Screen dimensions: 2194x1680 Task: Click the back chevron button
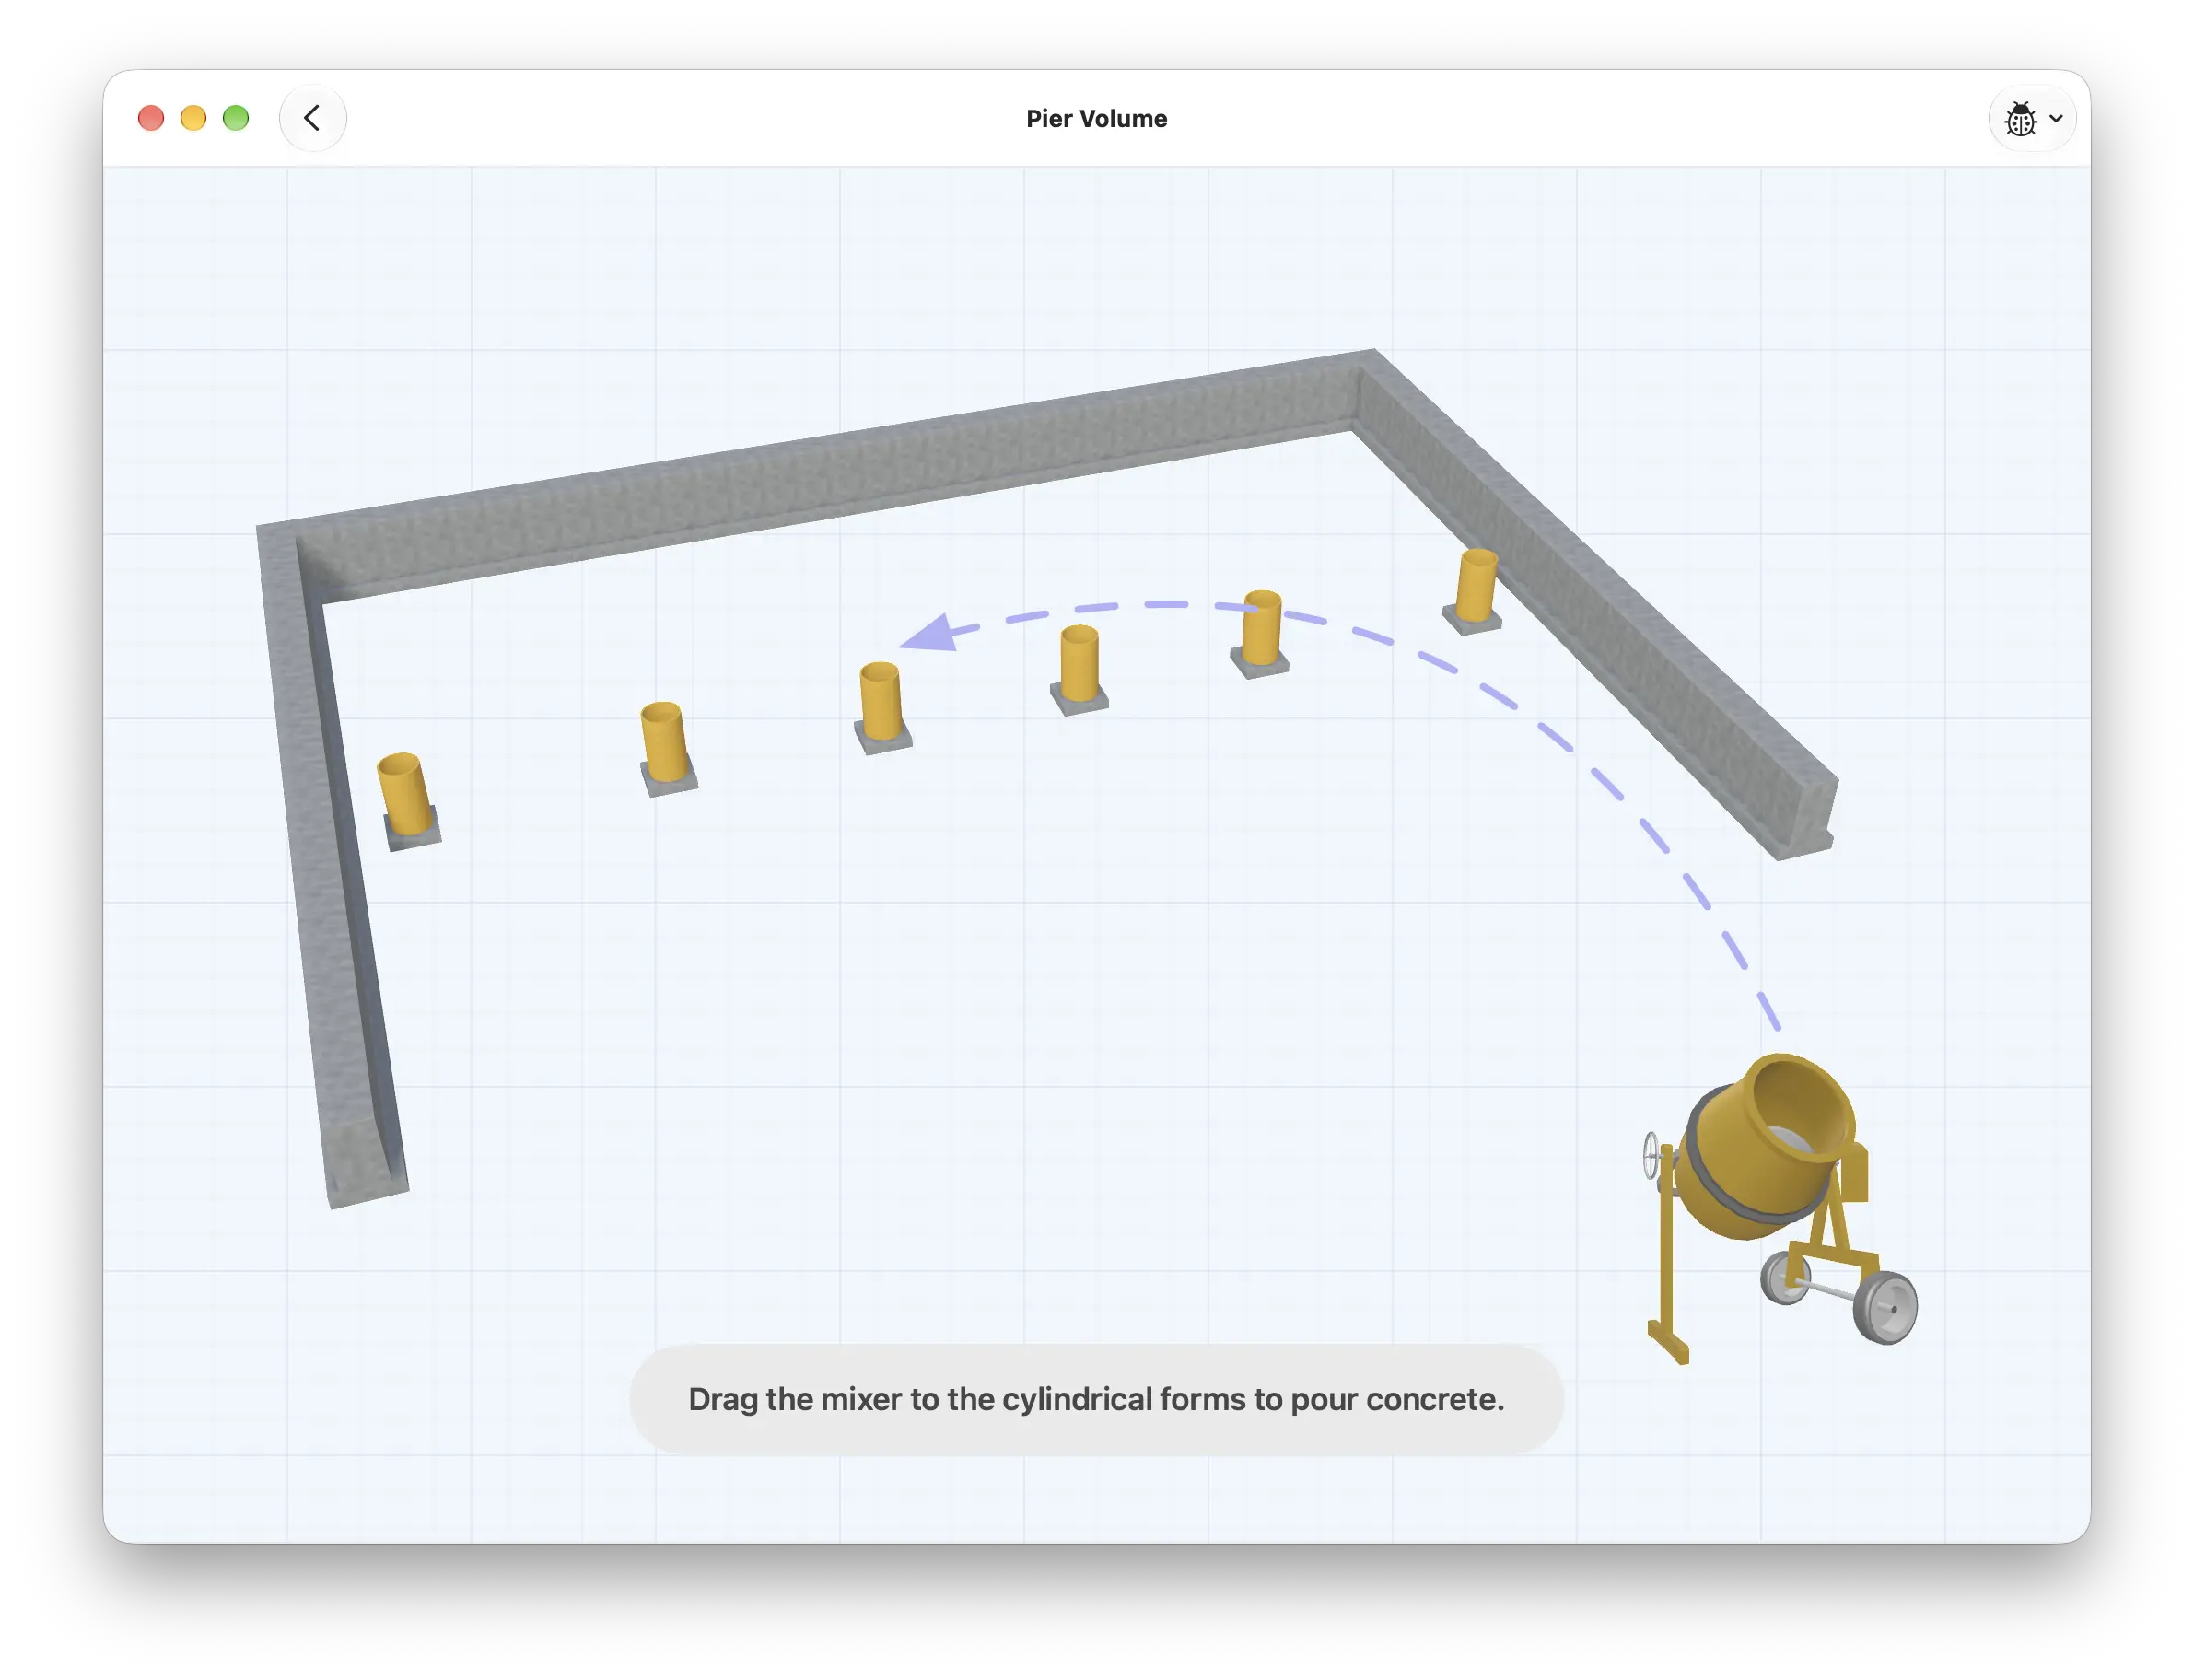(x=312, y=118)
